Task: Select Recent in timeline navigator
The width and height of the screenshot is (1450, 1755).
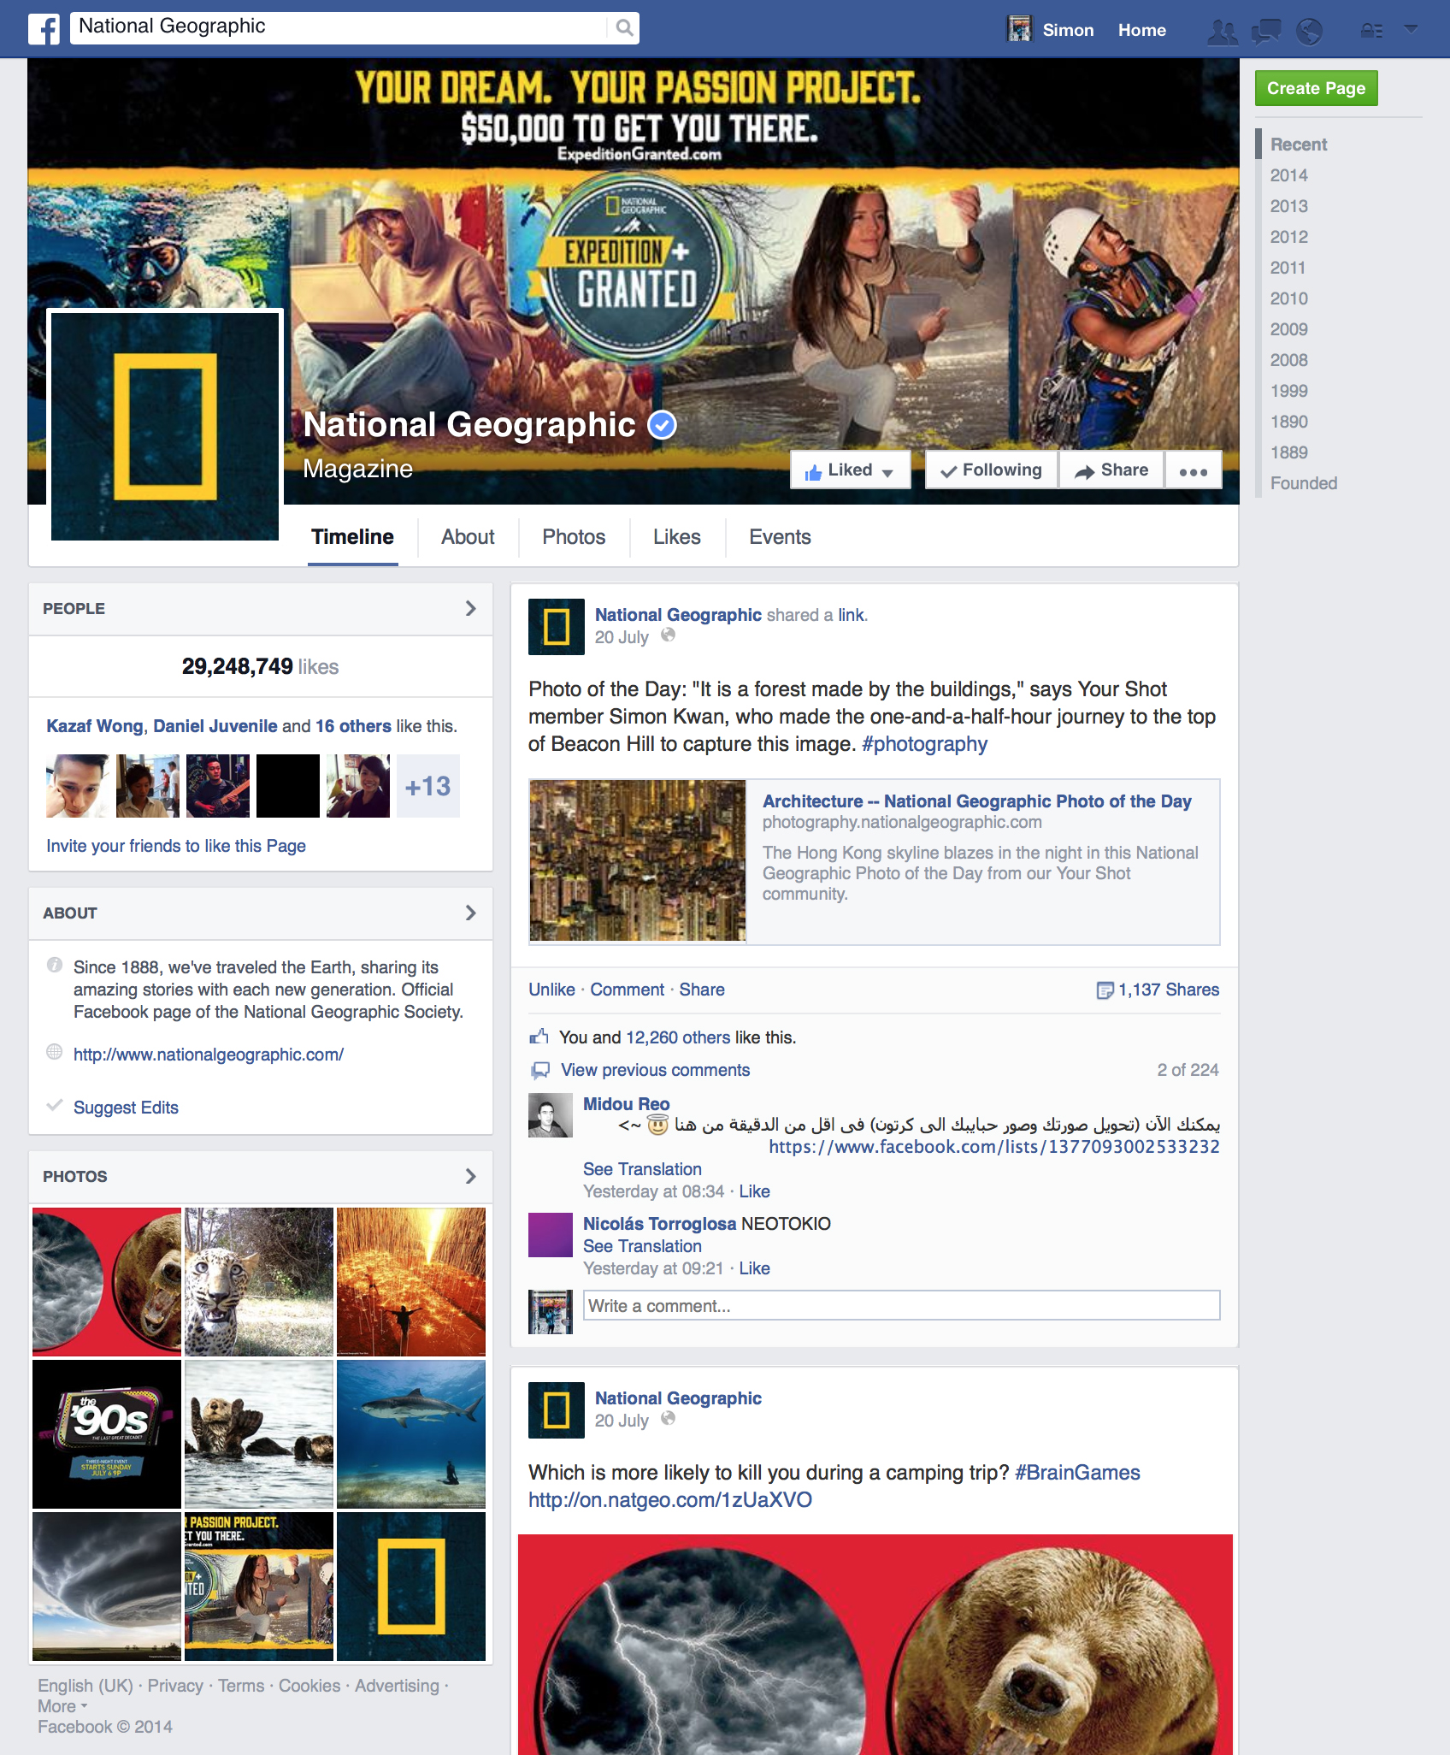Action: (x=1298, y=145)
